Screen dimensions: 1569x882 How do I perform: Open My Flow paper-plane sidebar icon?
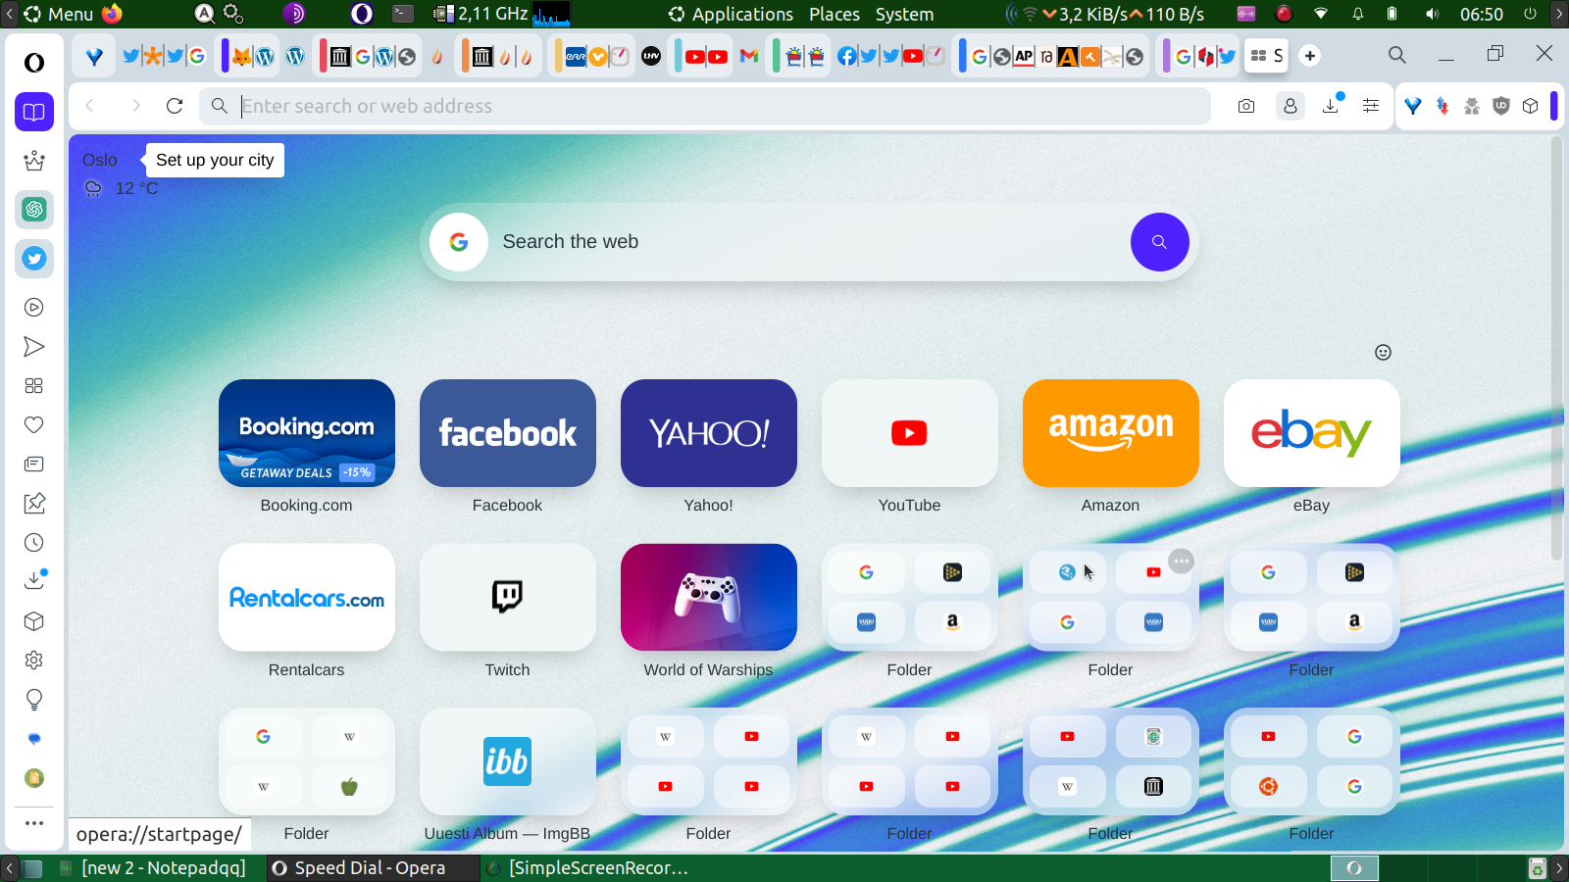pos(34,347)
